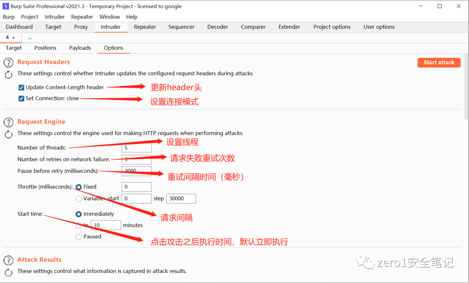Select Fixed throttle radio button
Screen dimensions: 469x283
pyautogui.click(x=79, y=187)
